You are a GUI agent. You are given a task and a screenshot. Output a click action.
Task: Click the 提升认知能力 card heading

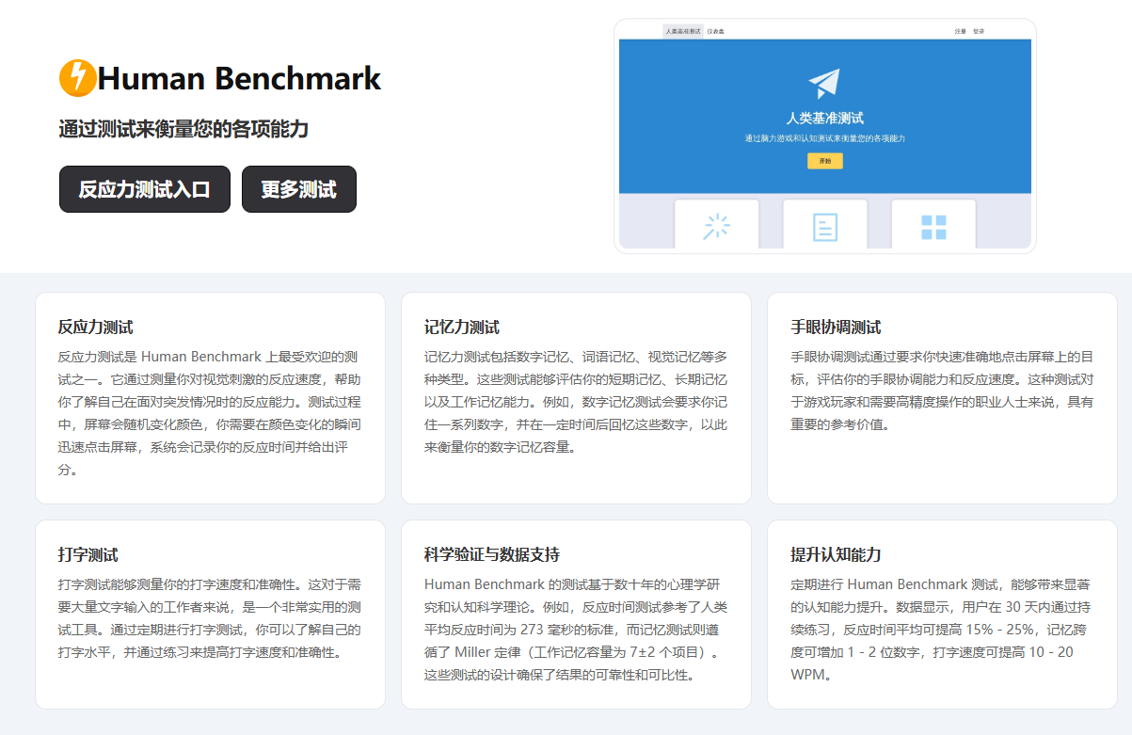836,555
